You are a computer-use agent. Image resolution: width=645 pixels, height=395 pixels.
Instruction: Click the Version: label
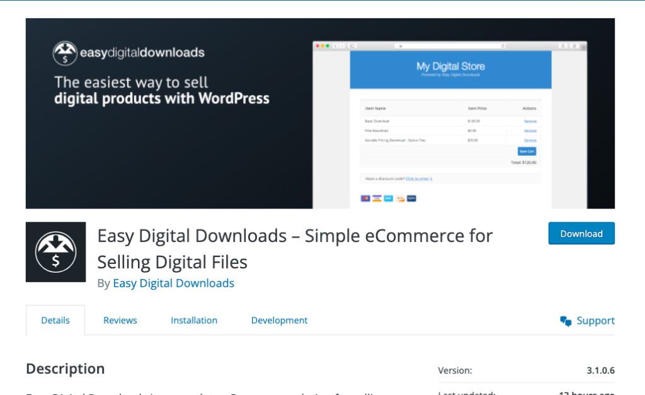pyautogui.click(x=455, y=370)
